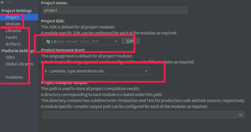The image size is (251, 132).
Task: Expand the project language level dropdown arrow
Action: point(146,71)
